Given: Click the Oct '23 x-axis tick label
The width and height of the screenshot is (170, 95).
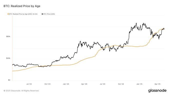Looking at the screenshot, I should pyautogui.click(x=47, y=84).
